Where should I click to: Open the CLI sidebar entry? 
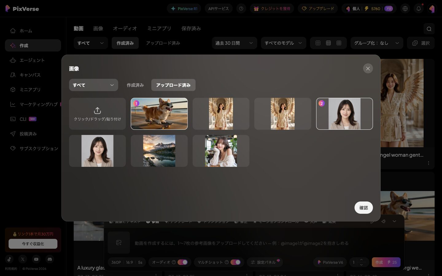tap(33, 119)
